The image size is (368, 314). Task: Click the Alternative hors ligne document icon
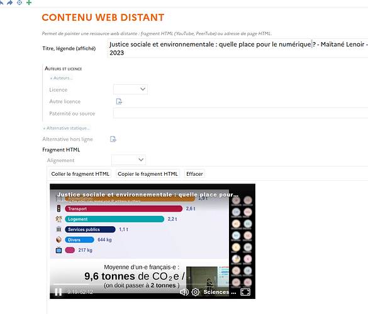point(113,139)
